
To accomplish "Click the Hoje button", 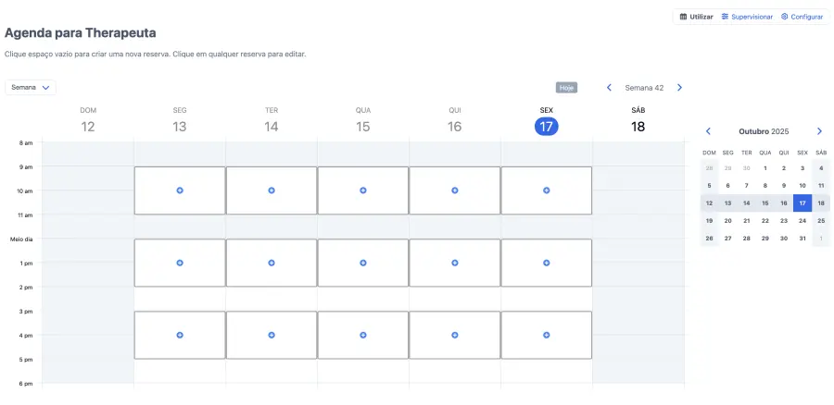I will (x=566, y=88).
